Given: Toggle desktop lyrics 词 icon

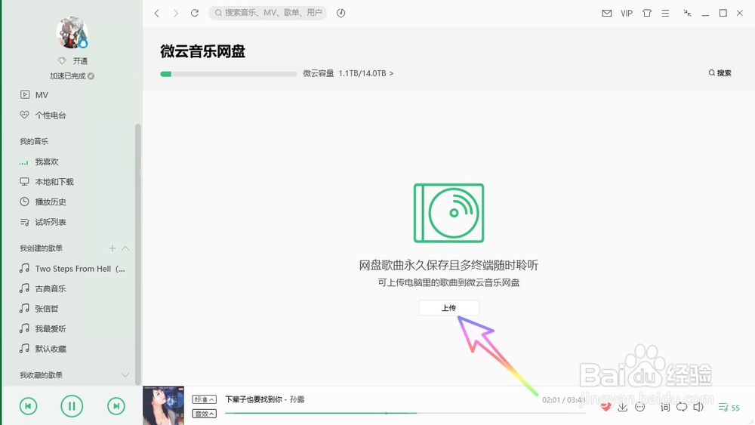Looking at the screenshot, I should (x=665, y=407).
